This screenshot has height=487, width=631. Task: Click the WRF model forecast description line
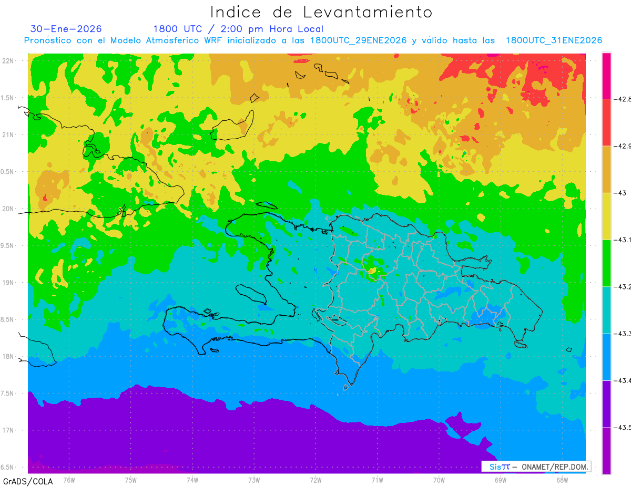click(x=313, y=40)
